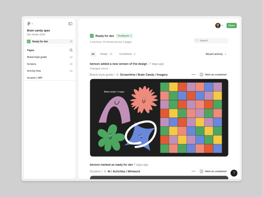The height and width of the screenshot is (197, 263).
Task: Mark M / Activities / Miniword as completed
Action: tap(213, 171)
